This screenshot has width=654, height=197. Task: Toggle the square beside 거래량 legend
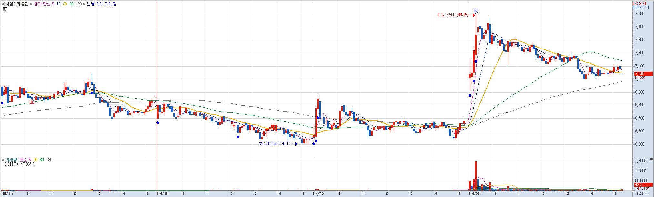tap(3, 160)
